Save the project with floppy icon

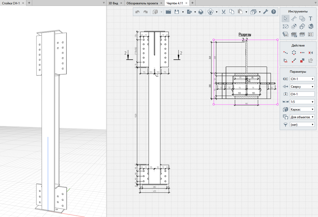point(177,12)
